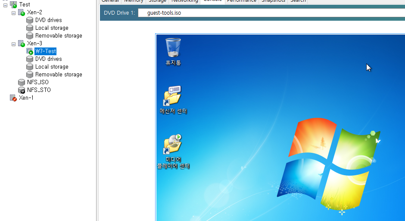Image resolution: width=405 pixels, height=221 pixels.
Task: Click Removable storage disk icon under Xen-2
Action: click(x=30, y=36)
